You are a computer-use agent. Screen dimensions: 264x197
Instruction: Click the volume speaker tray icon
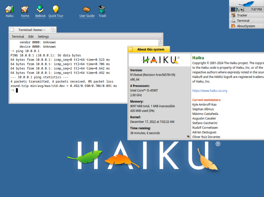242,9
